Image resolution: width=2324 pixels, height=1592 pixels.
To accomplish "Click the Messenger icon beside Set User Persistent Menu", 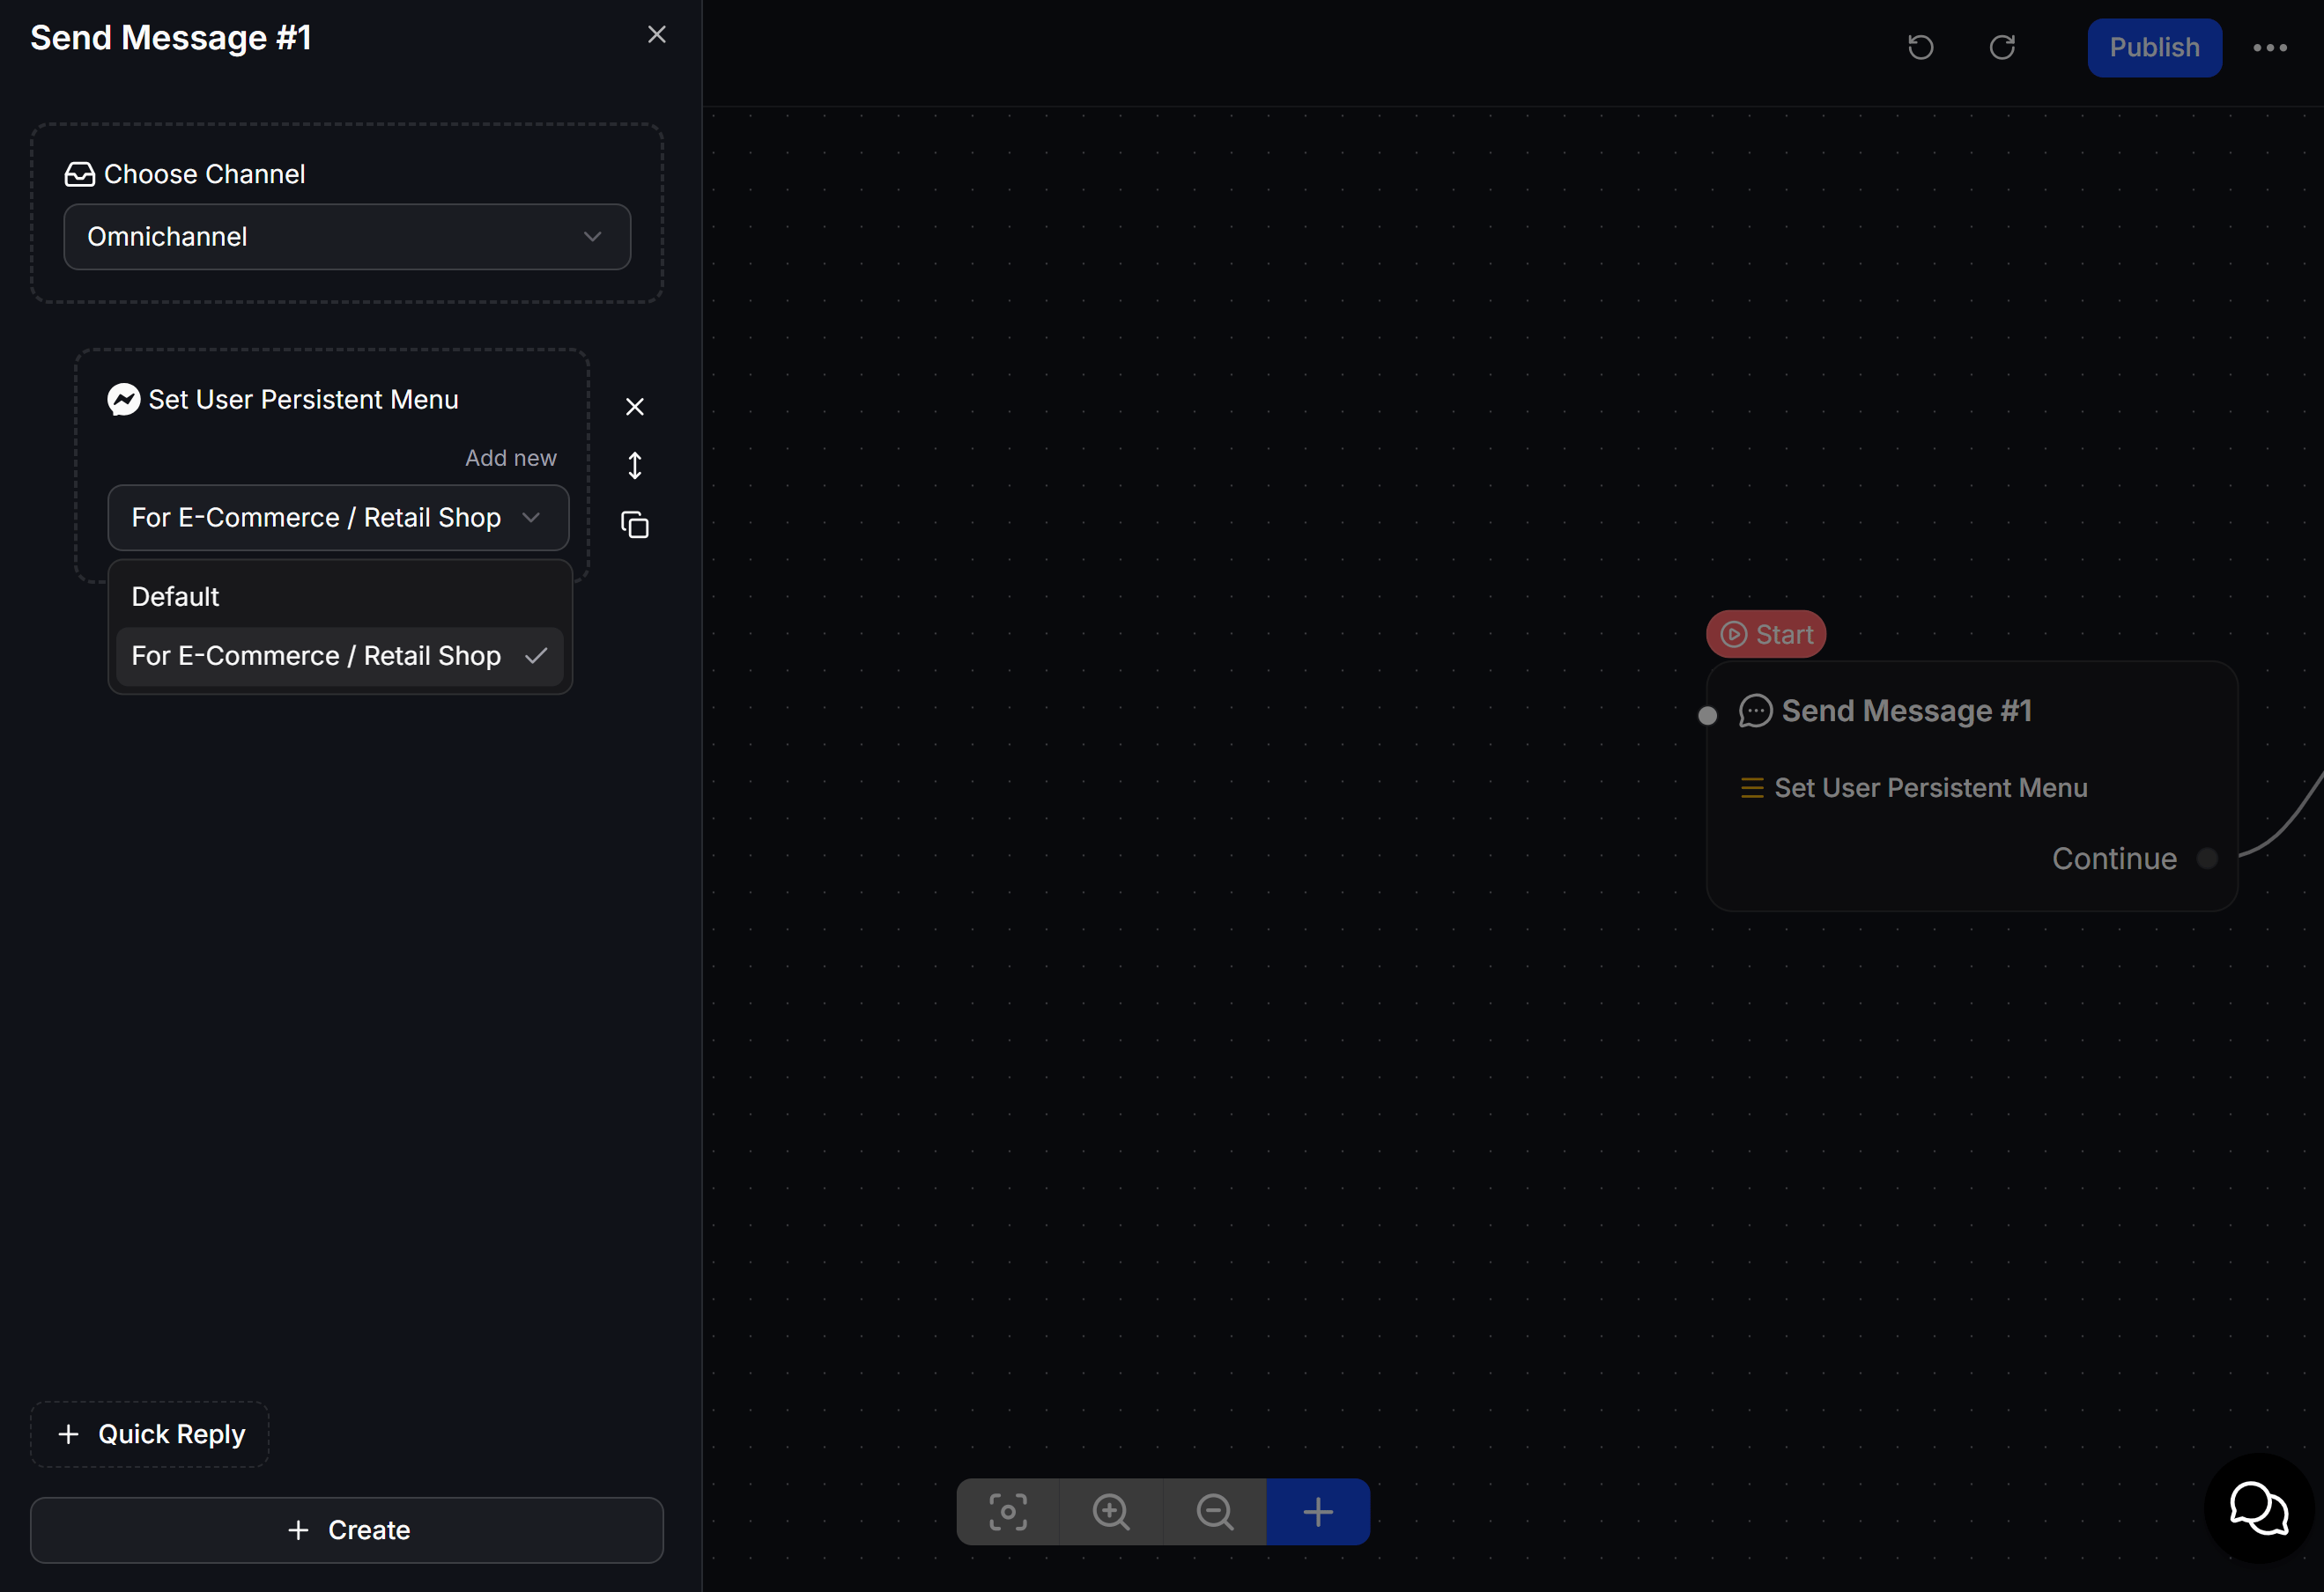I will [x=124, y=400].
